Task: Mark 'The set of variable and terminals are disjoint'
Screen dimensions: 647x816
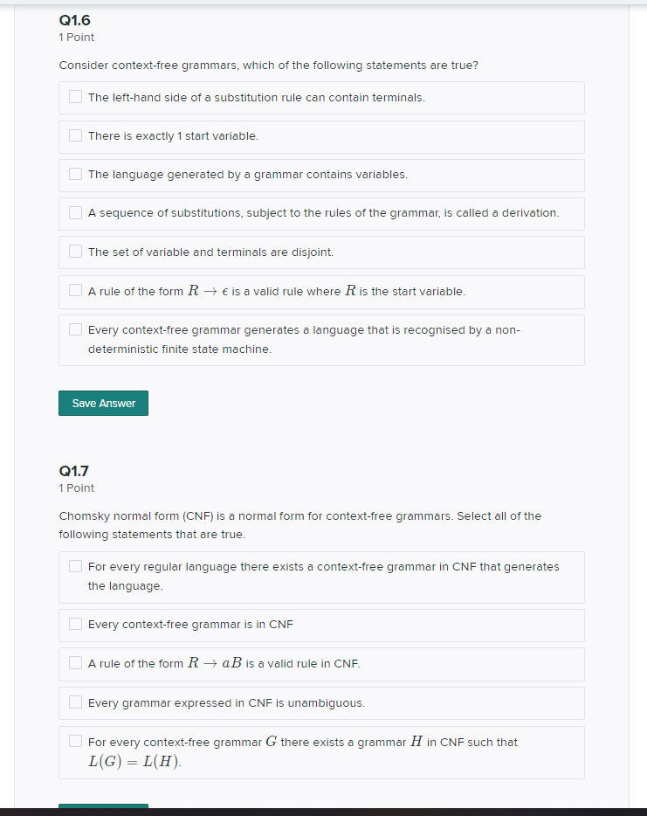Action: point(75,251)
